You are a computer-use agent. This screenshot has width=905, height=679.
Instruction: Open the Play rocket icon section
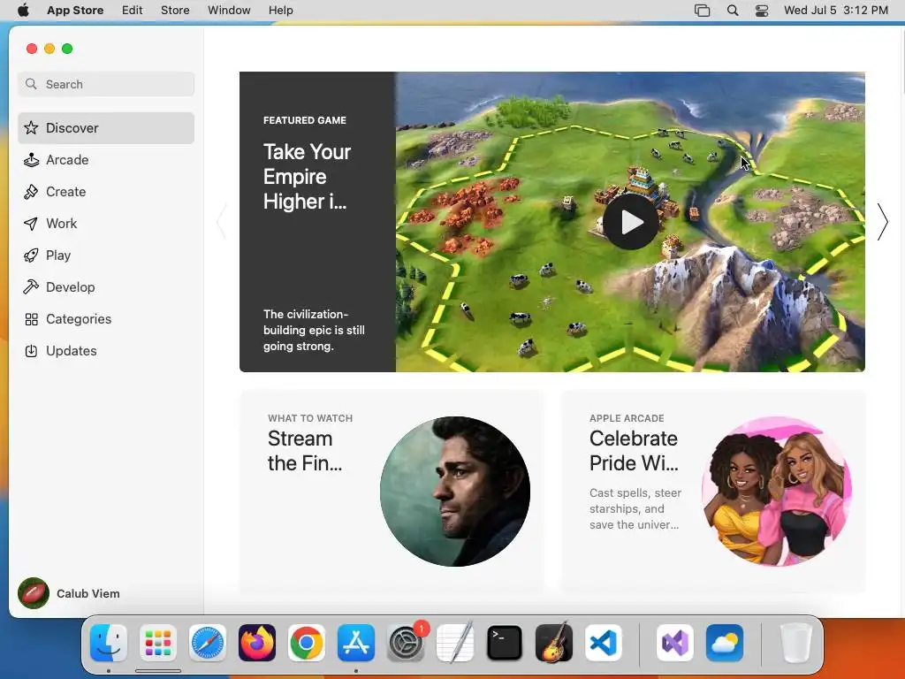[x=31, y=256]
